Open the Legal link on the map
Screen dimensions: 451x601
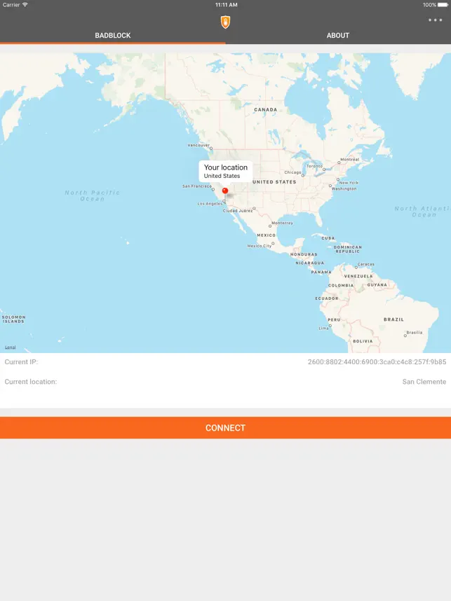click(11, 347)
